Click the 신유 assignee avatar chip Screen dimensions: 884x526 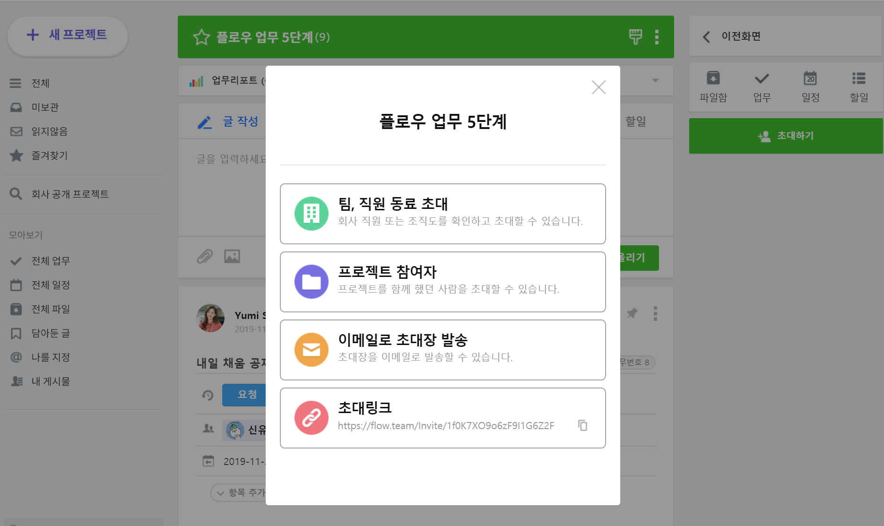point(244,430)
